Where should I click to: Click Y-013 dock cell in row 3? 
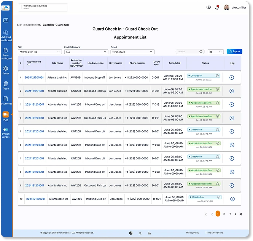(156, 104)
